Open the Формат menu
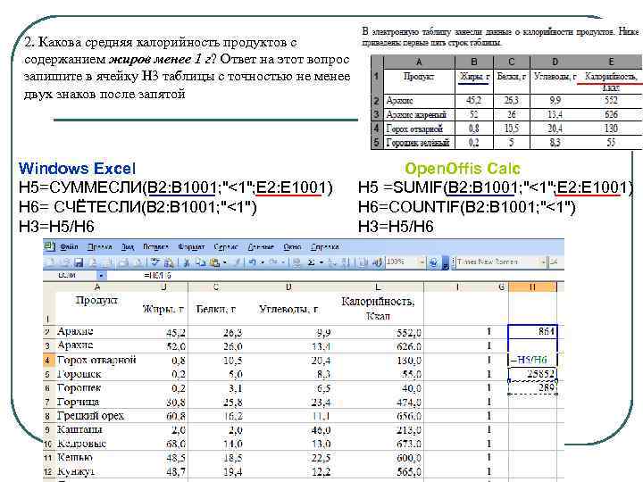 (191, 246)
